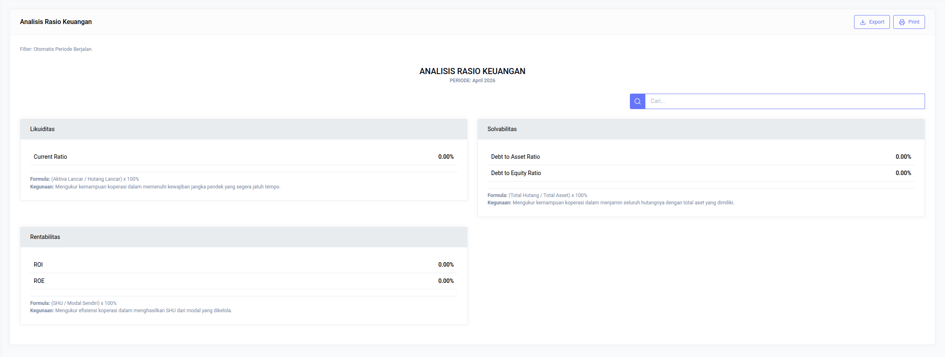
Task: Select the ROE row label
Action: [x=39, y=281]
